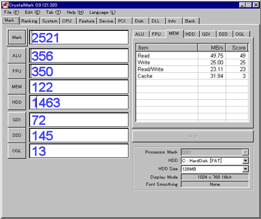The image size is (261, 219).
Task: Open the Language menu
Action: coord(102,12)
